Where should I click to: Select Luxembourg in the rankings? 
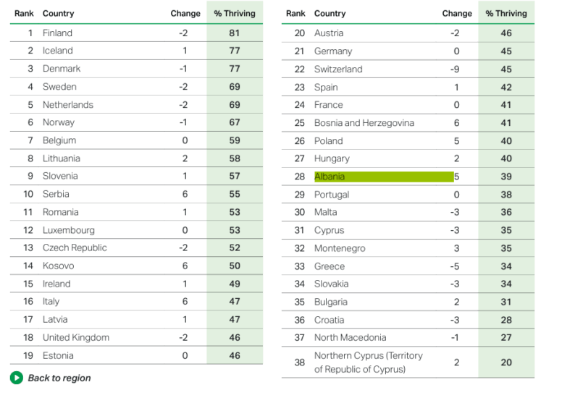pos(68,230)
